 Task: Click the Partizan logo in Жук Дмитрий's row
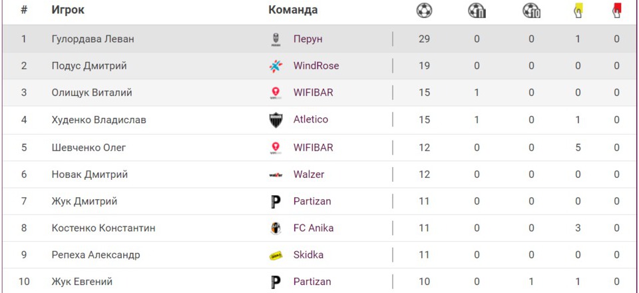[x=276, y=201]
